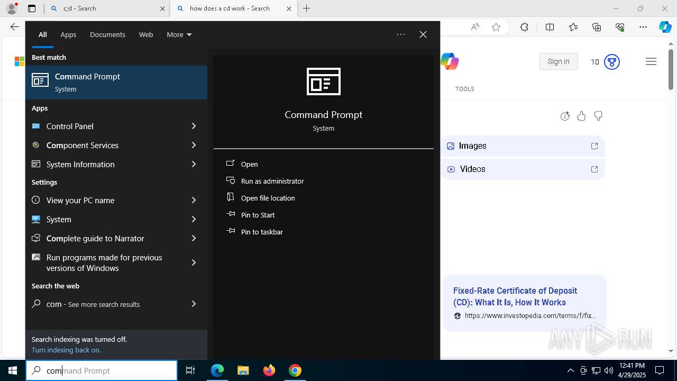Switch to the Apps search tab
This screenshot has width=677, height=381.
coord(68,34)
